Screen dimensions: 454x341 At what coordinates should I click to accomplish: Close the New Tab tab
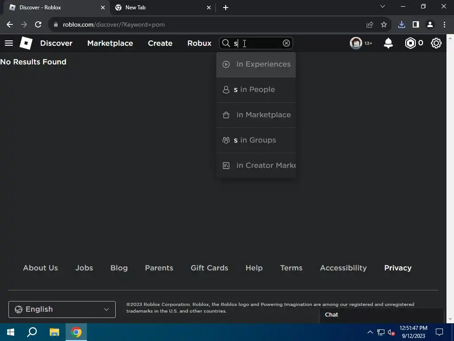coord(209,8)
